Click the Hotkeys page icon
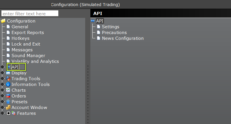 (8, 38)
